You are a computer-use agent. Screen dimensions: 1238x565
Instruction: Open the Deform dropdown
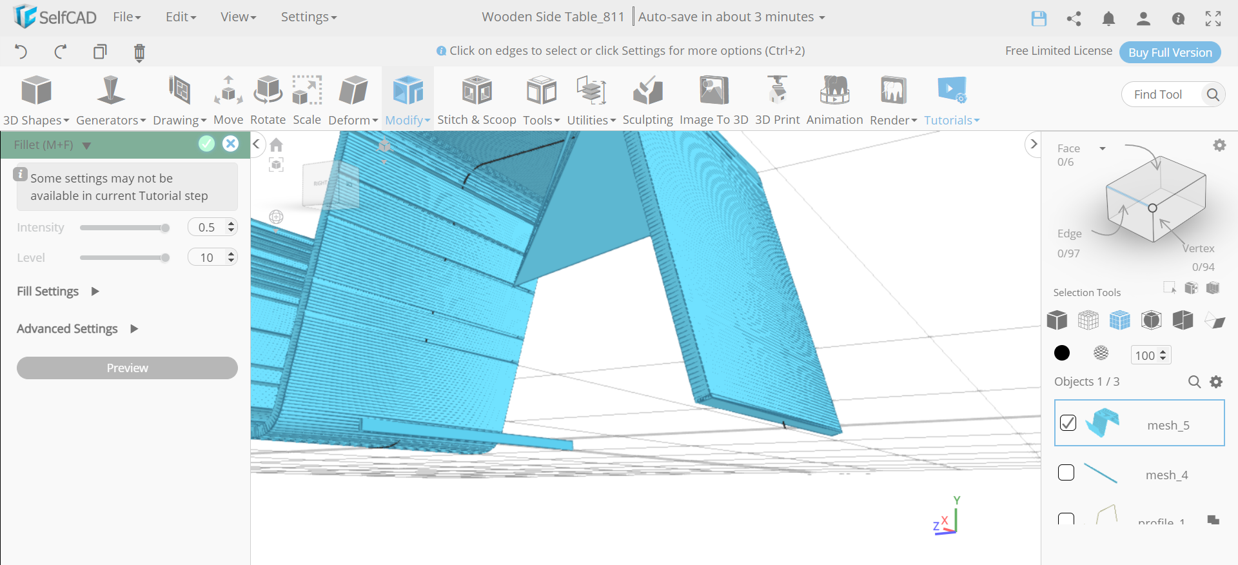pos(353,100)
